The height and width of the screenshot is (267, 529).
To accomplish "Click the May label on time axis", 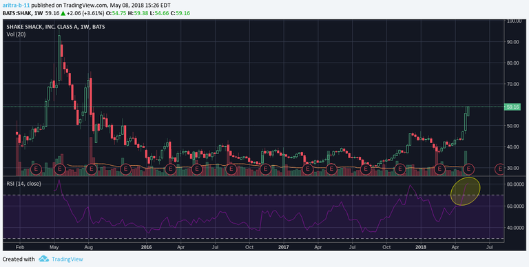I will (x=54, y=247).
